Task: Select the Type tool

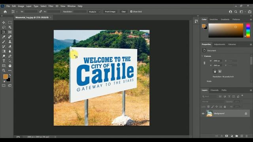Action: point(4,61)
